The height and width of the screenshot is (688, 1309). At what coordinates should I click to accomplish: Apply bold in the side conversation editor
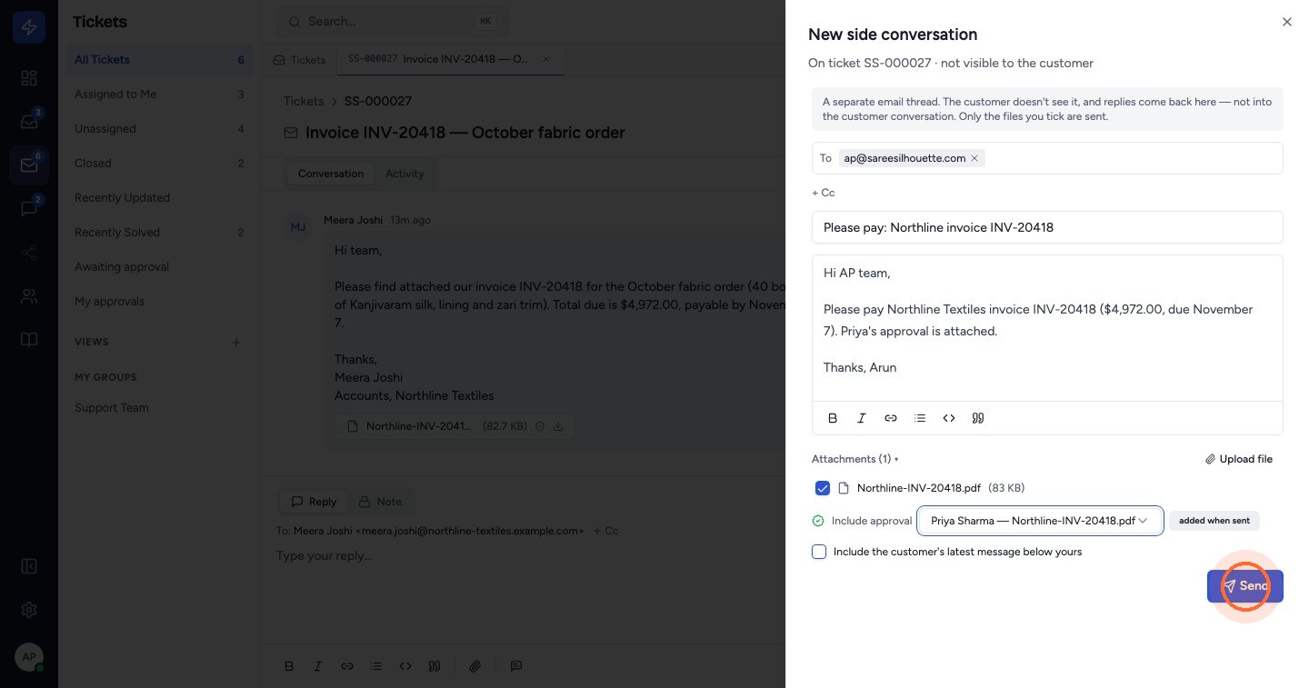point(833,418)
